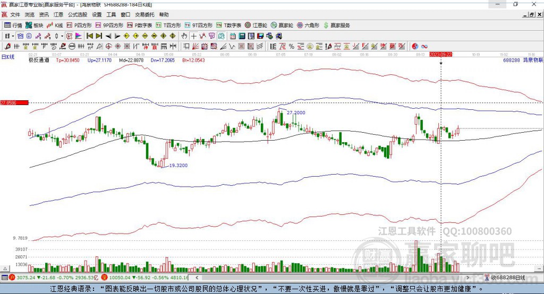Click the save diskette icon

pos(260,36)
